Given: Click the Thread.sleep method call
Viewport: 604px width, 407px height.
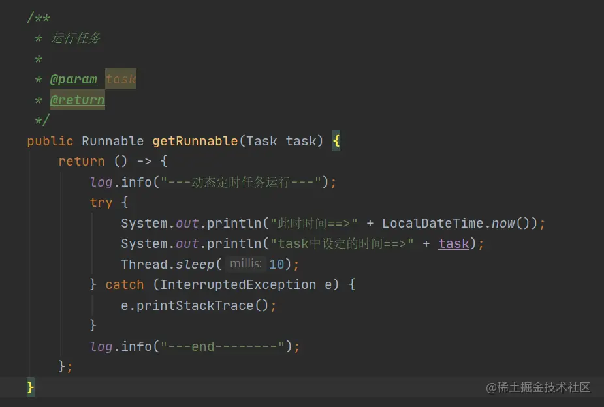Looking at the screenshot, I should tap(168, 264).
